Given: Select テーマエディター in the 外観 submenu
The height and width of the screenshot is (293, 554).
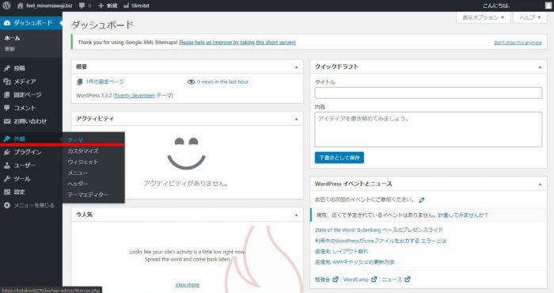Looking at the screenshot, I should [x=88, y=195].
